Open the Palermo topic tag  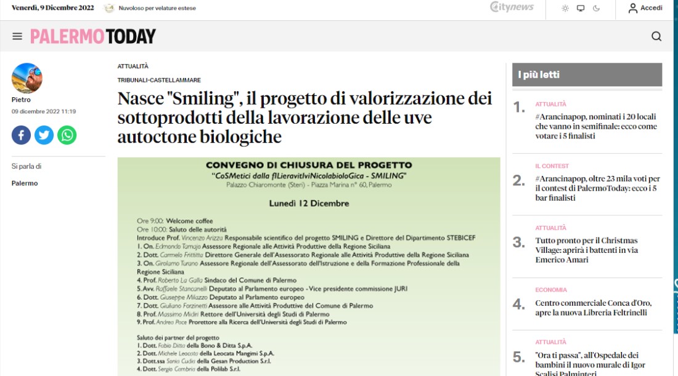tap(25, 183)
